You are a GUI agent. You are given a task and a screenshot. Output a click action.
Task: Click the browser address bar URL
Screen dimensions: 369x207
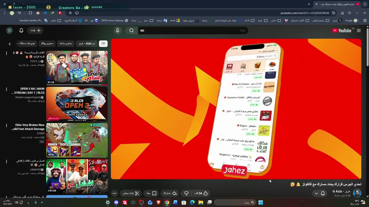click(x=305, y=13)
